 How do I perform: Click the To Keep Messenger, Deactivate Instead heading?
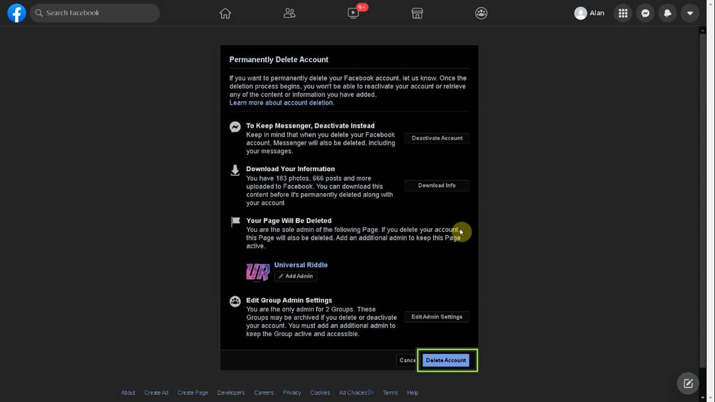[x=311, y=126]
